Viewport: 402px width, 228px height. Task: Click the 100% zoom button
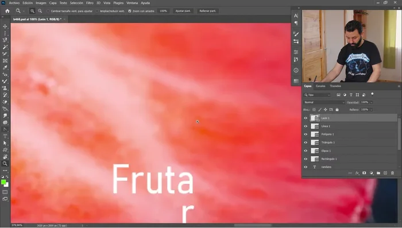pyautogui.click(x=163, y=11)
